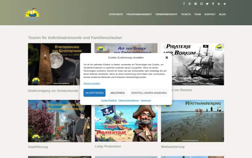Open the Xing social icon
Viewport: 252px width, 158px height.
213,4
